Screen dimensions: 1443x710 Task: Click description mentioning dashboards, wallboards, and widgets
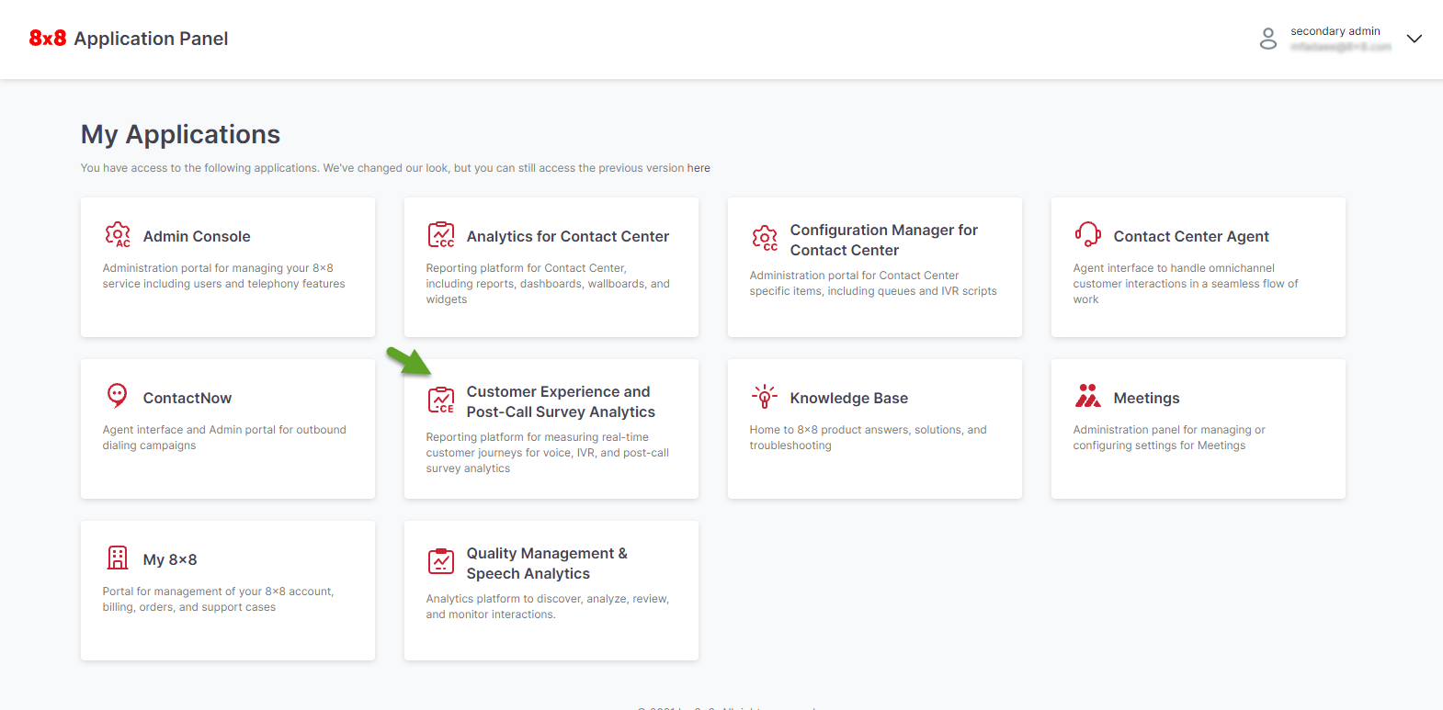pos(548,284)
